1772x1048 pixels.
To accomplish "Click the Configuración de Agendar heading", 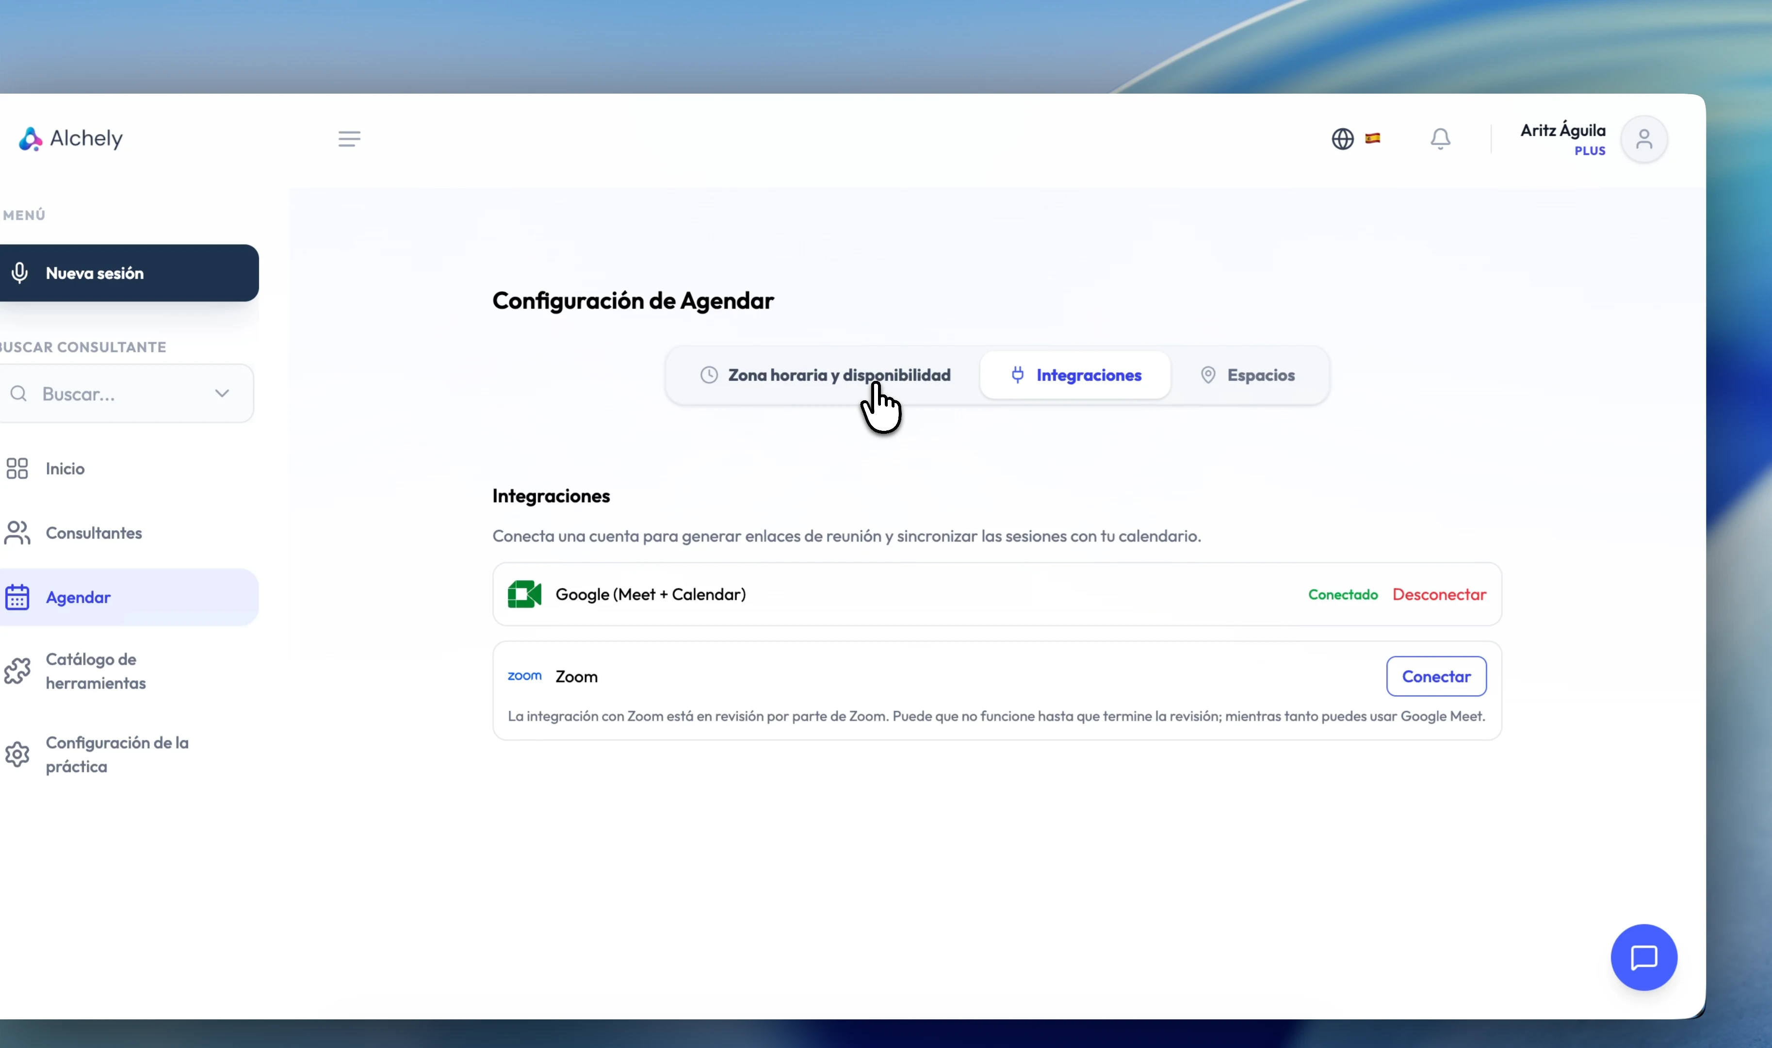I will 633,301.
